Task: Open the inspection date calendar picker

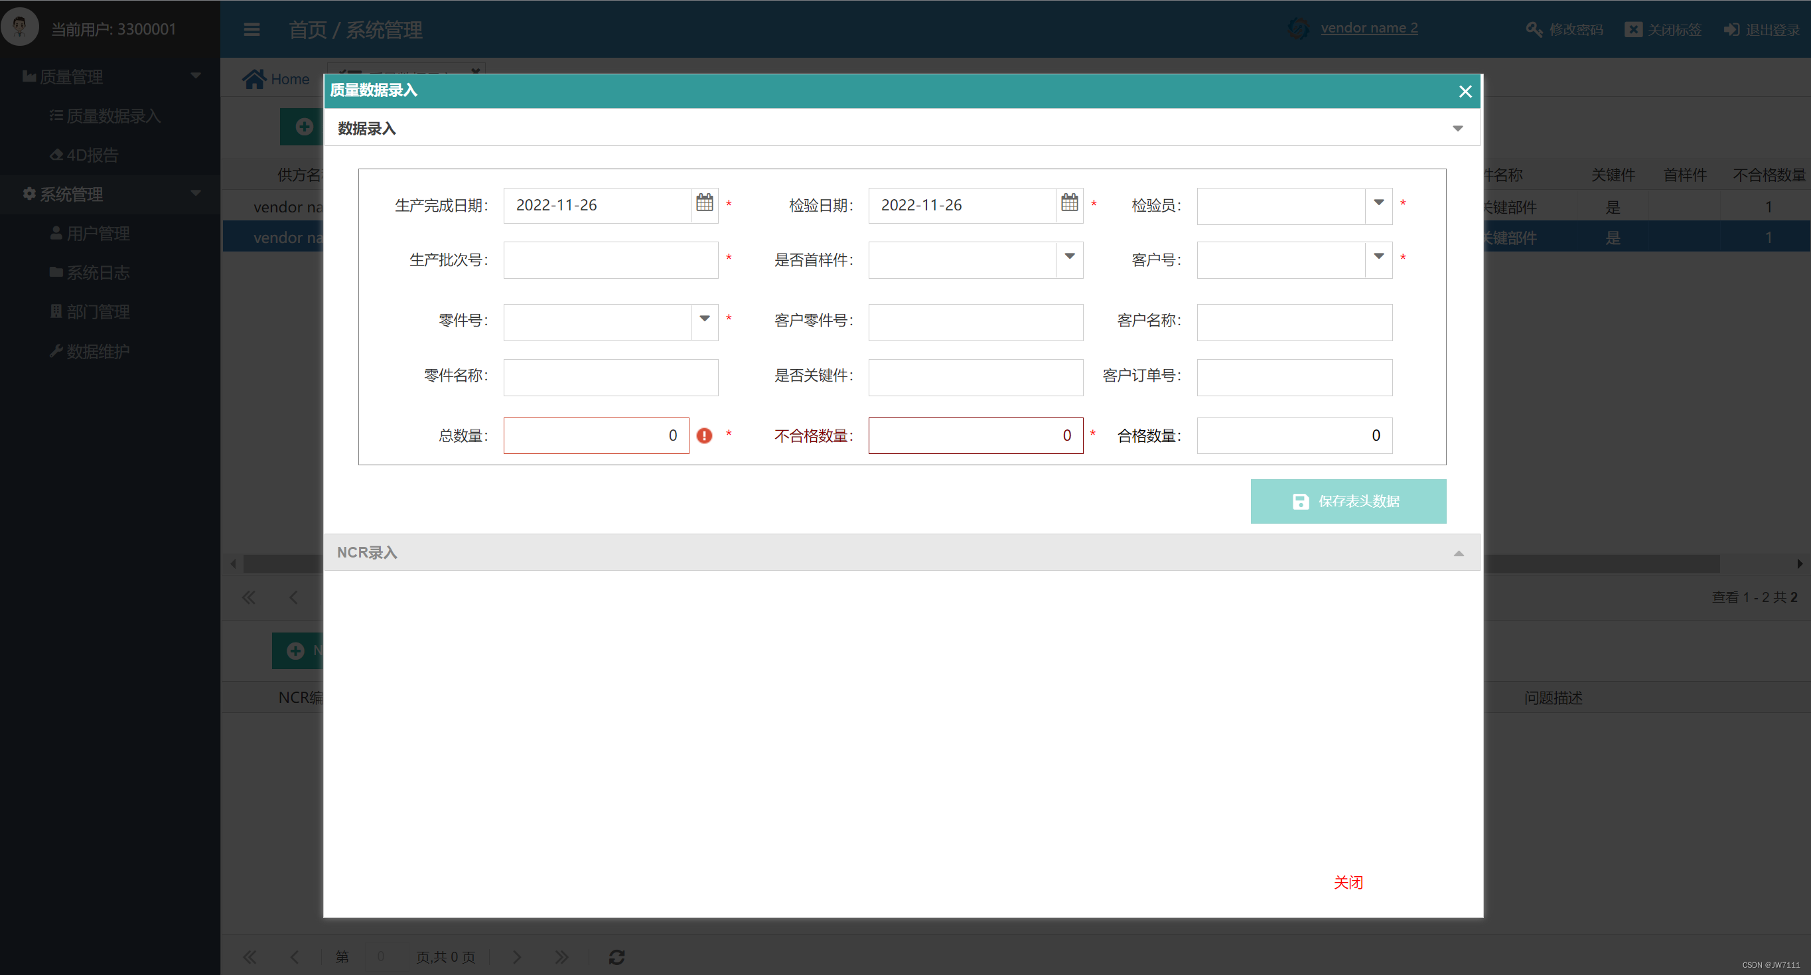Action: (1069, 203)
